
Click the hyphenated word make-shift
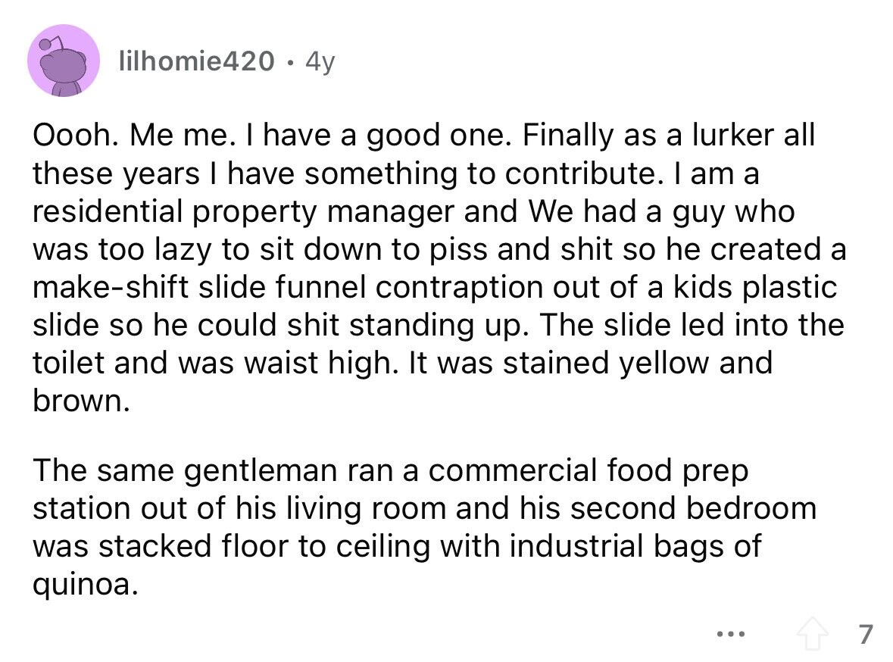point(111,287)
